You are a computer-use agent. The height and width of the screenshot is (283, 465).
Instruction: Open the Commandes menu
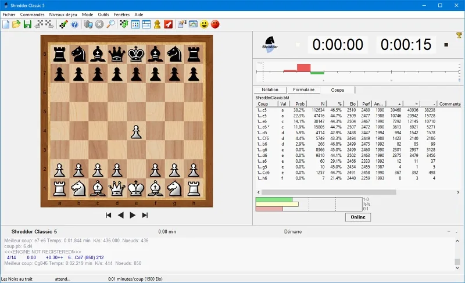[33, 15]
